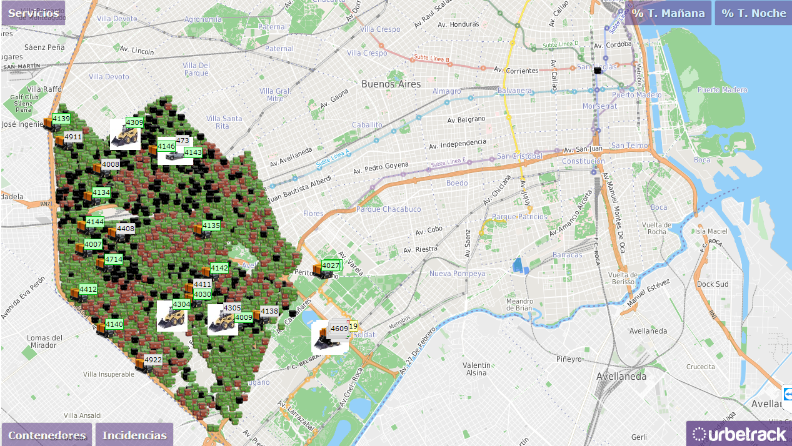The image size is (792, 446).
Task: Select skid-steer loader marker 4305
Action: coord(223,320)
